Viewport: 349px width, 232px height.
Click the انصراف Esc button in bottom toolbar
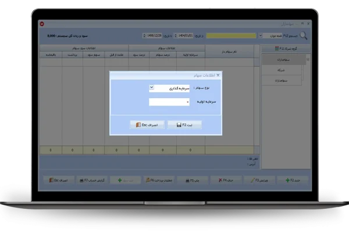point(59,180)
